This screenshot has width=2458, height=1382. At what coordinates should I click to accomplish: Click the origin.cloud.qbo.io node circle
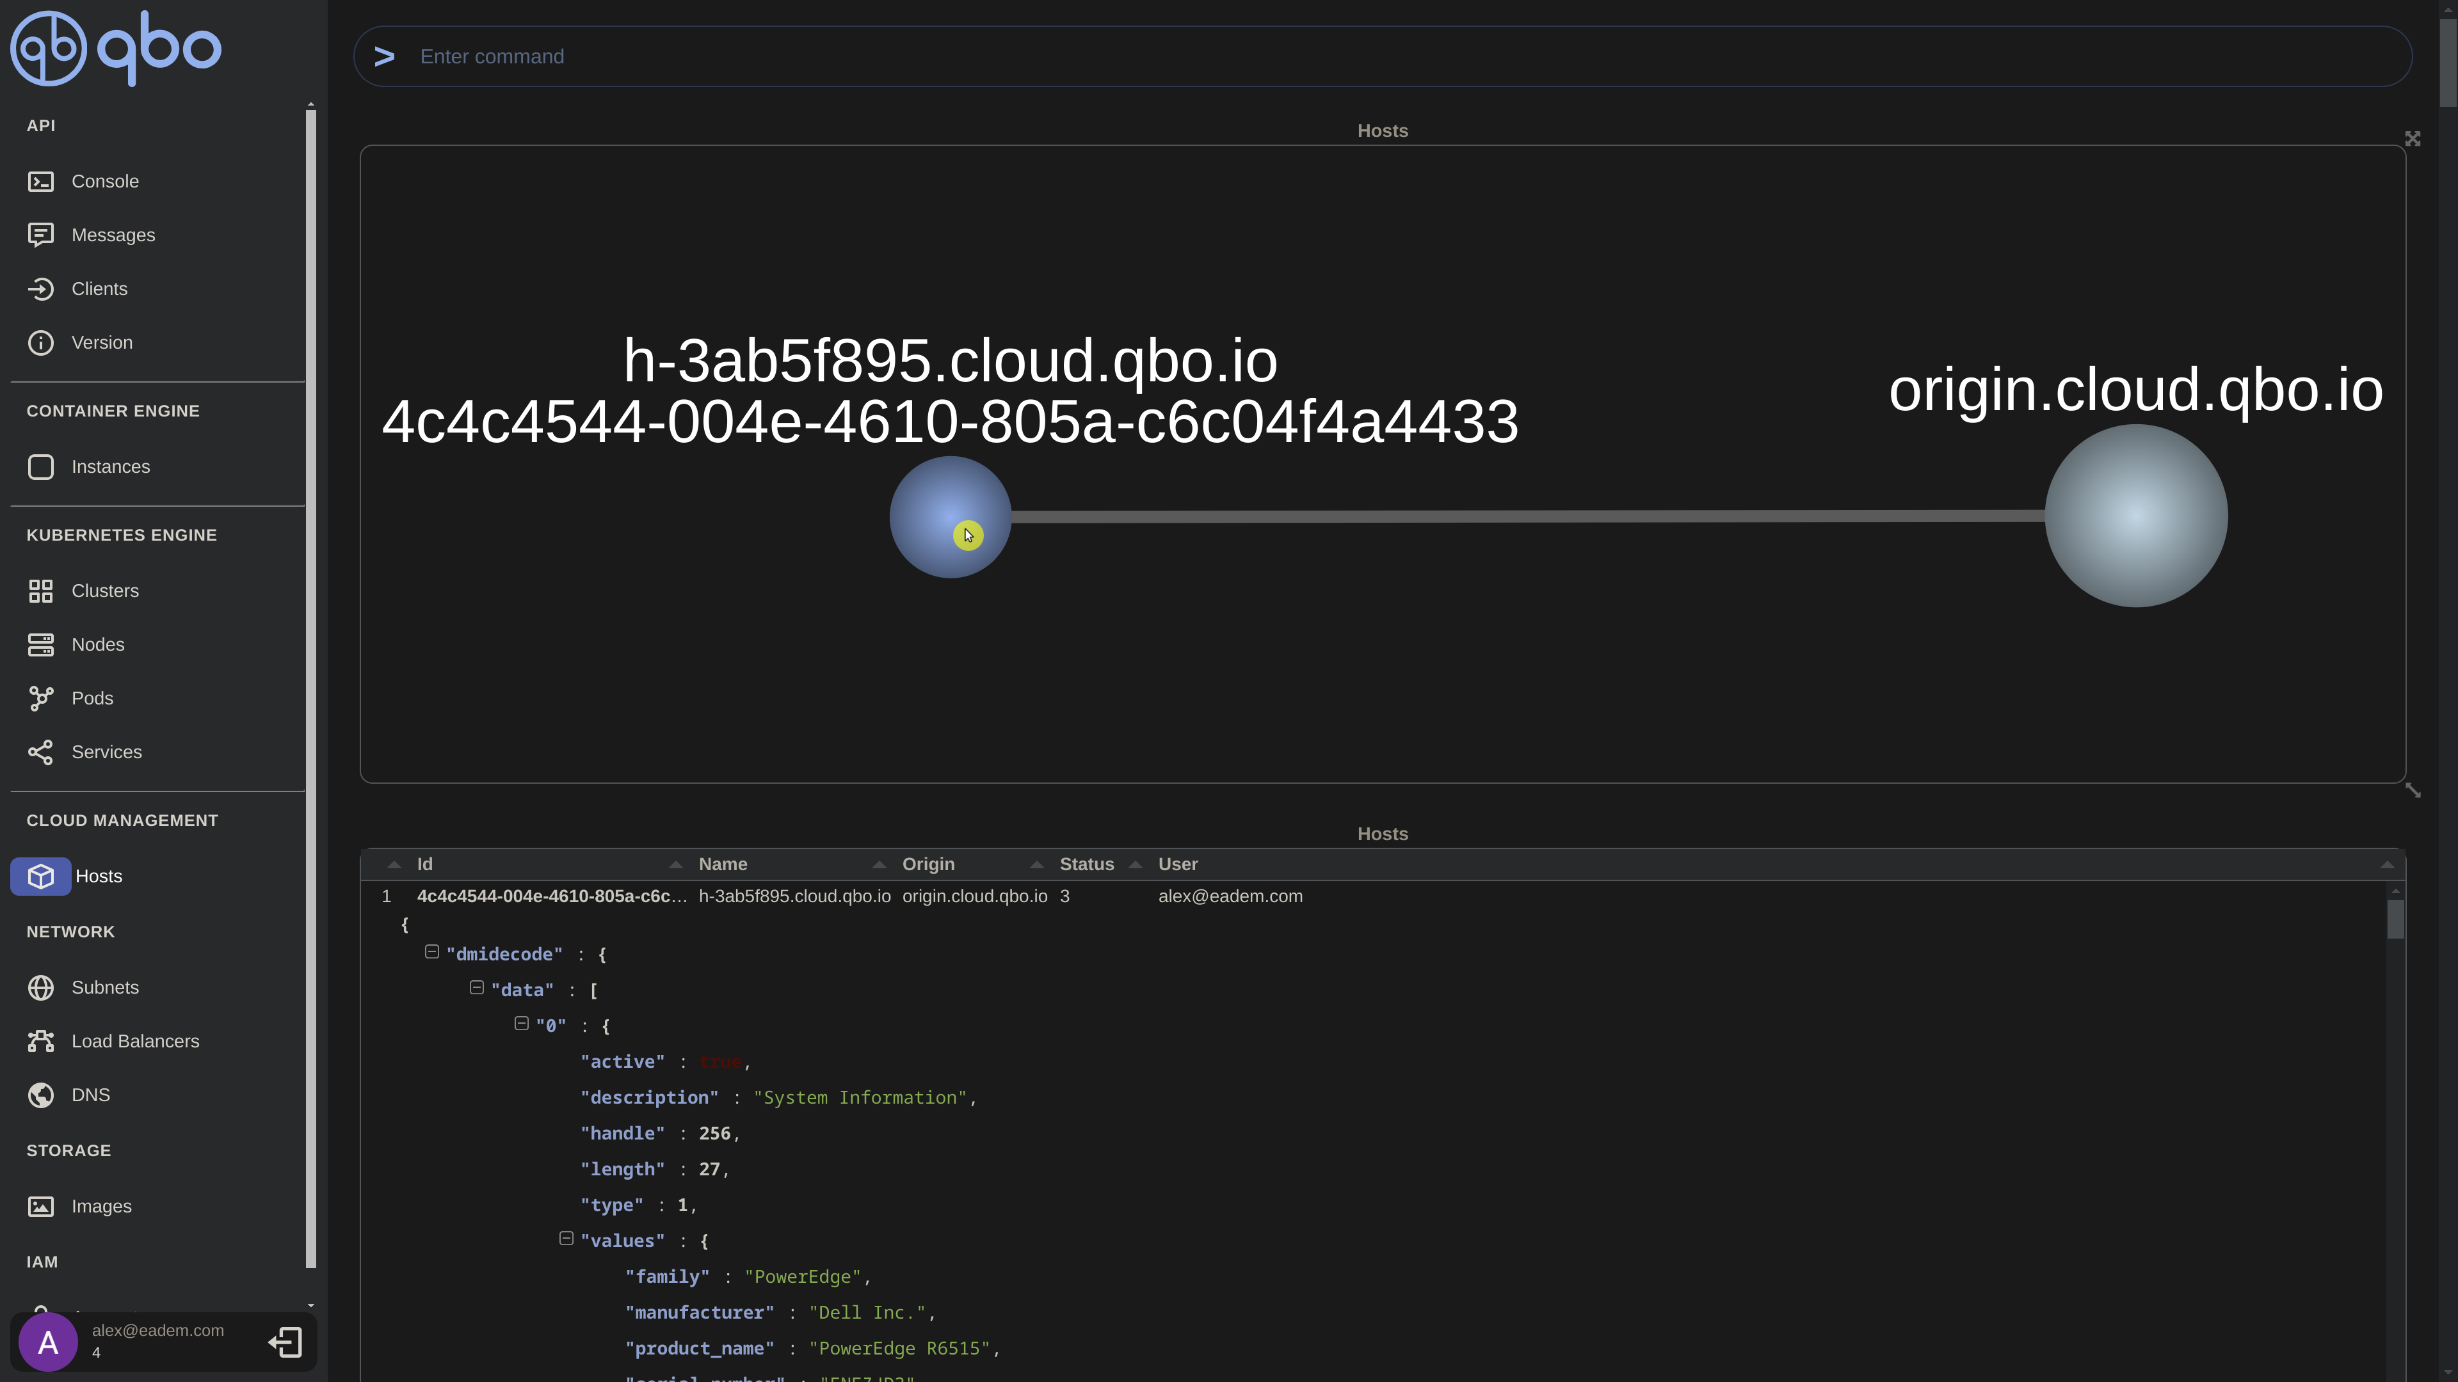tap(2135, 515)
